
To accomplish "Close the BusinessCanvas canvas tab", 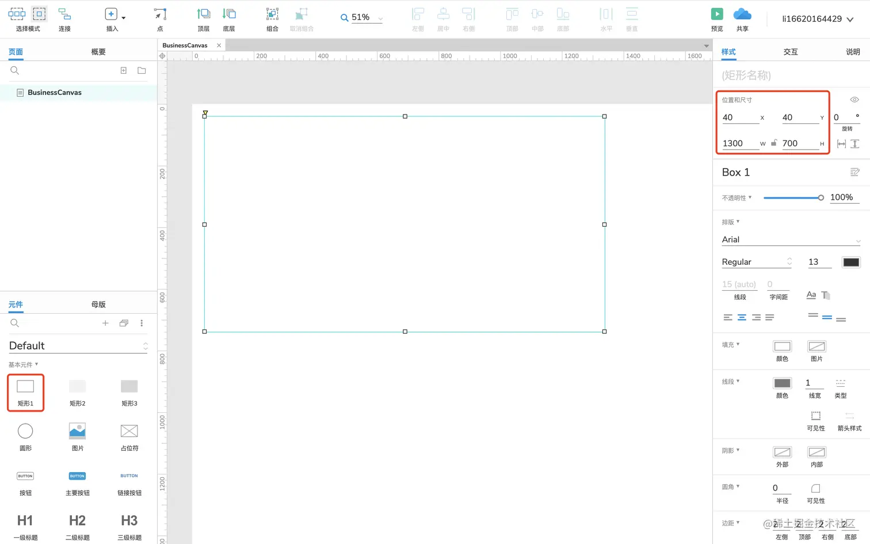I will click(x=219, y=45).
